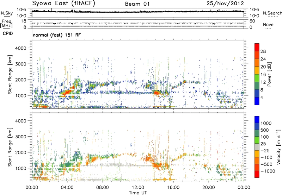Click the '12:00' time axis tick label
The height and width of the screenshot is (195, 282).
[138, 188]
